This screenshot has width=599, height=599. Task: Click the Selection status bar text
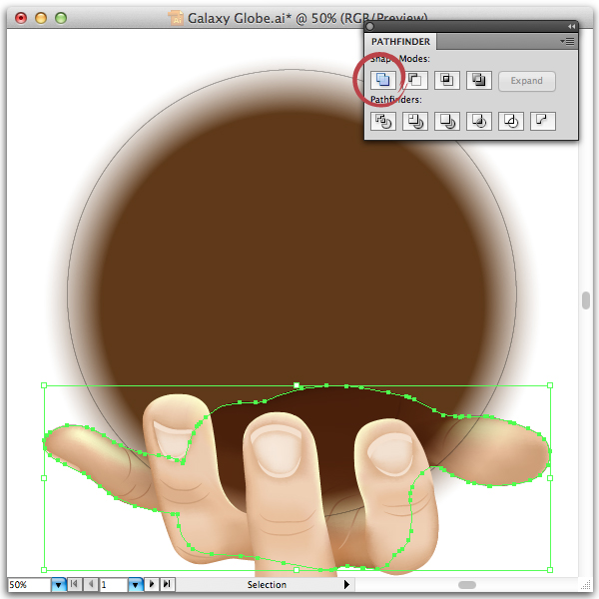[267, 584]
